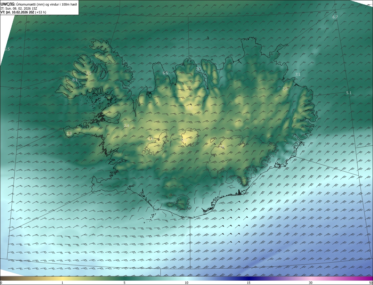Screen dimensions: 373x285
Task: Click the 2.4 value label on the map
Action: tap(126, 126)
